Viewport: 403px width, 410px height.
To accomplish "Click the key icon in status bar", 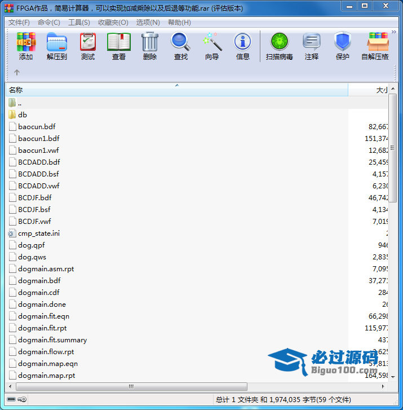I will (x=22, y=399).
